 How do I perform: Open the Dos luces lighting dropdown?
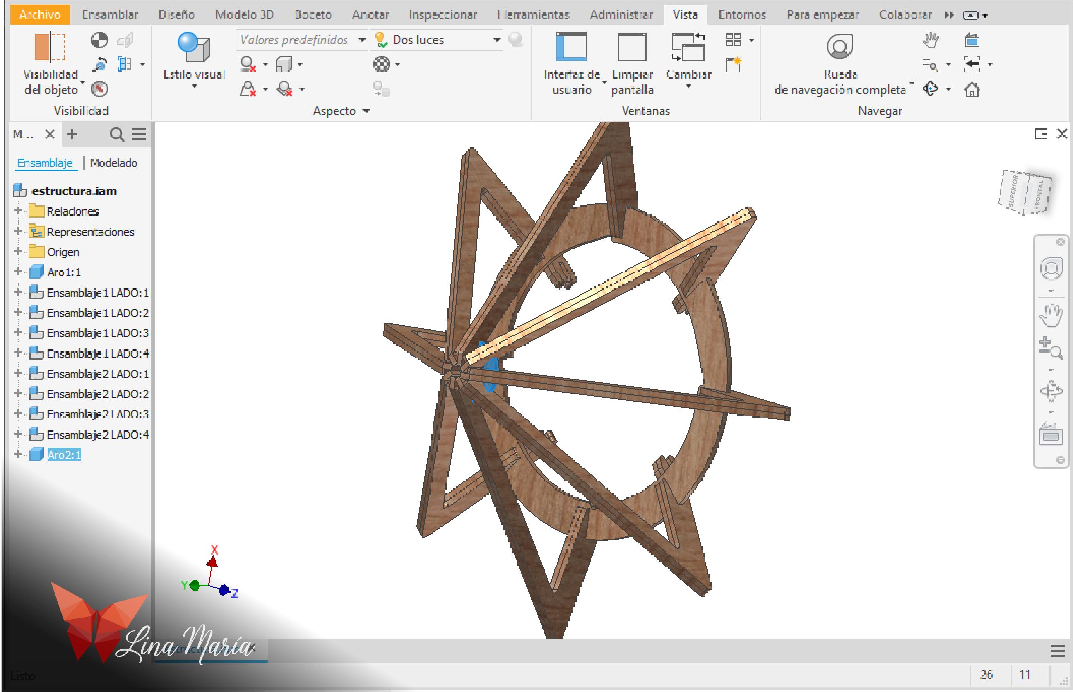pyautogui.click(x=436, y=40)
